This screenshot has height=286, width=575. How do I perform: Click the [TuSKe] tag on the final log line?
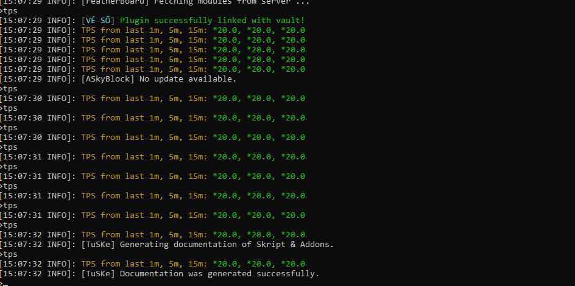coord(98,274)
